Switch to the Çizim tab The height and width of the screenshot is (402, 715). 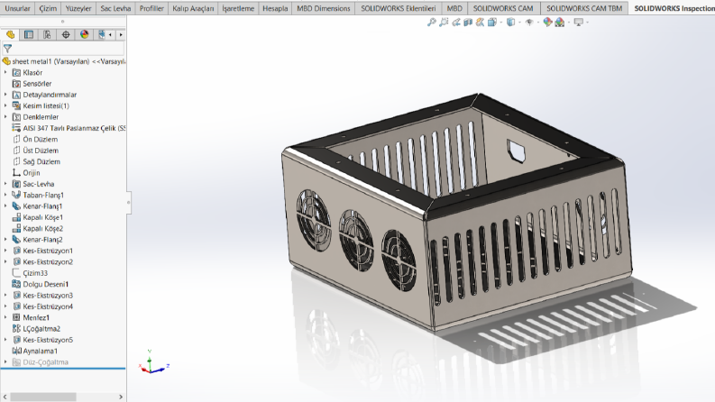[48, 8]
